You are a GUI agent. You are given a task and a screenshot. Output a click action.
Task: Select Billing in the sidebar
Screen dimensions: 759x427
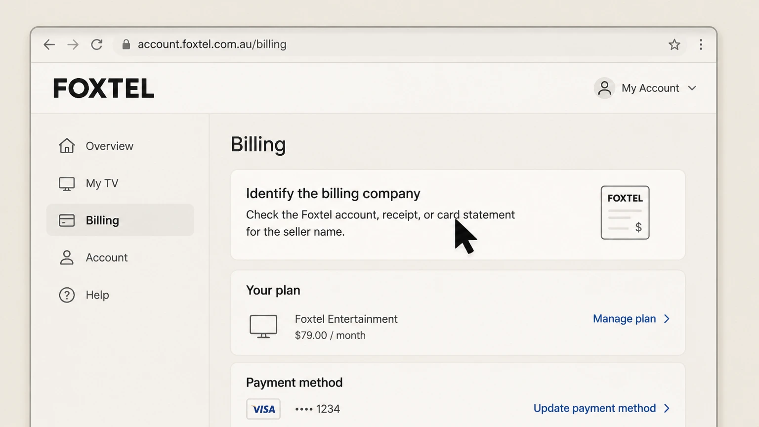coord(121,220)
